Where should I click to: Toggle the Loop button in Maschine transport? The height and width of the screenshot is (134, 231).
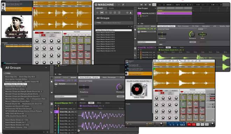pyautogui.click(x=154, y=5)
